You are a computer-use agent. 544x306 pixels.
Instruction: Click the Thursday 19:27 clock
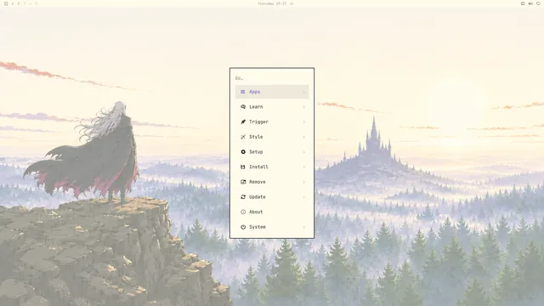coord(272,3)
